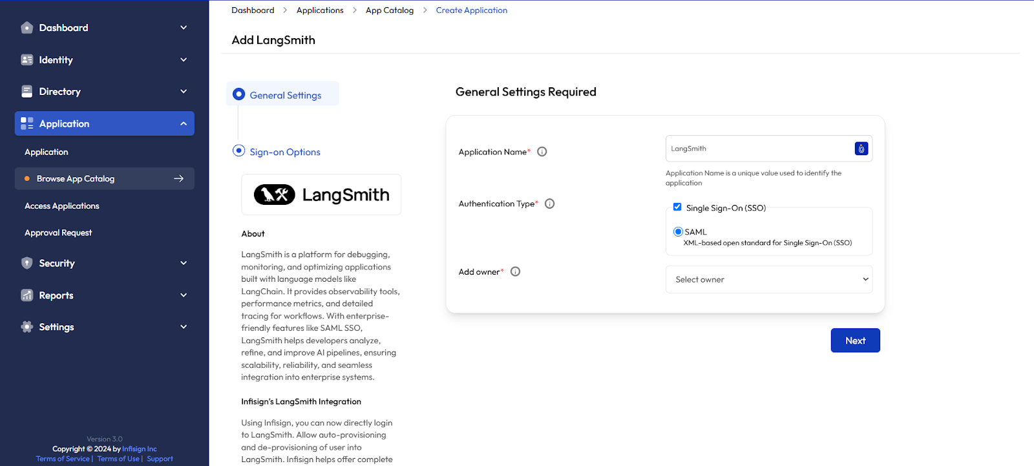1034x466 pixels.
Task: Open Browse App Catalog menu item
Action: click(105, 178)
